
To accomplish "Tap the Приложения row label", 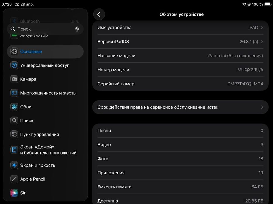I will [x=111, y=173].
